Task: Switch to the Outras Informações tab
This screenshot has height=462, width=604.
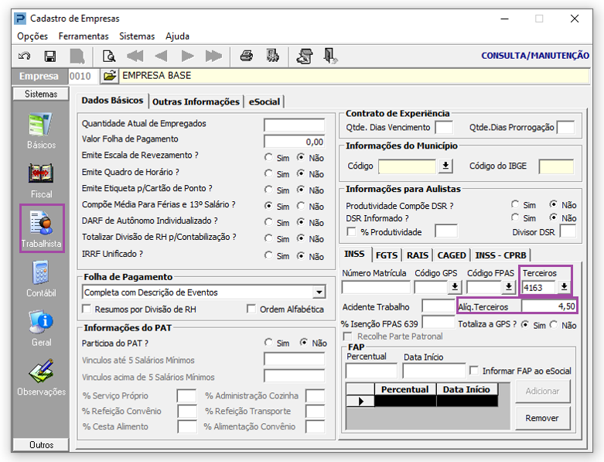Action: click(196, 101)
